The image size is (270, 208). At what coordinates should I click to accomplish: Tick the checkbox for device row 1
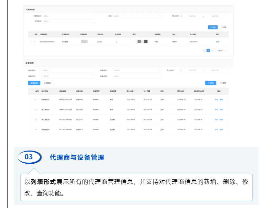click(30, 99)
